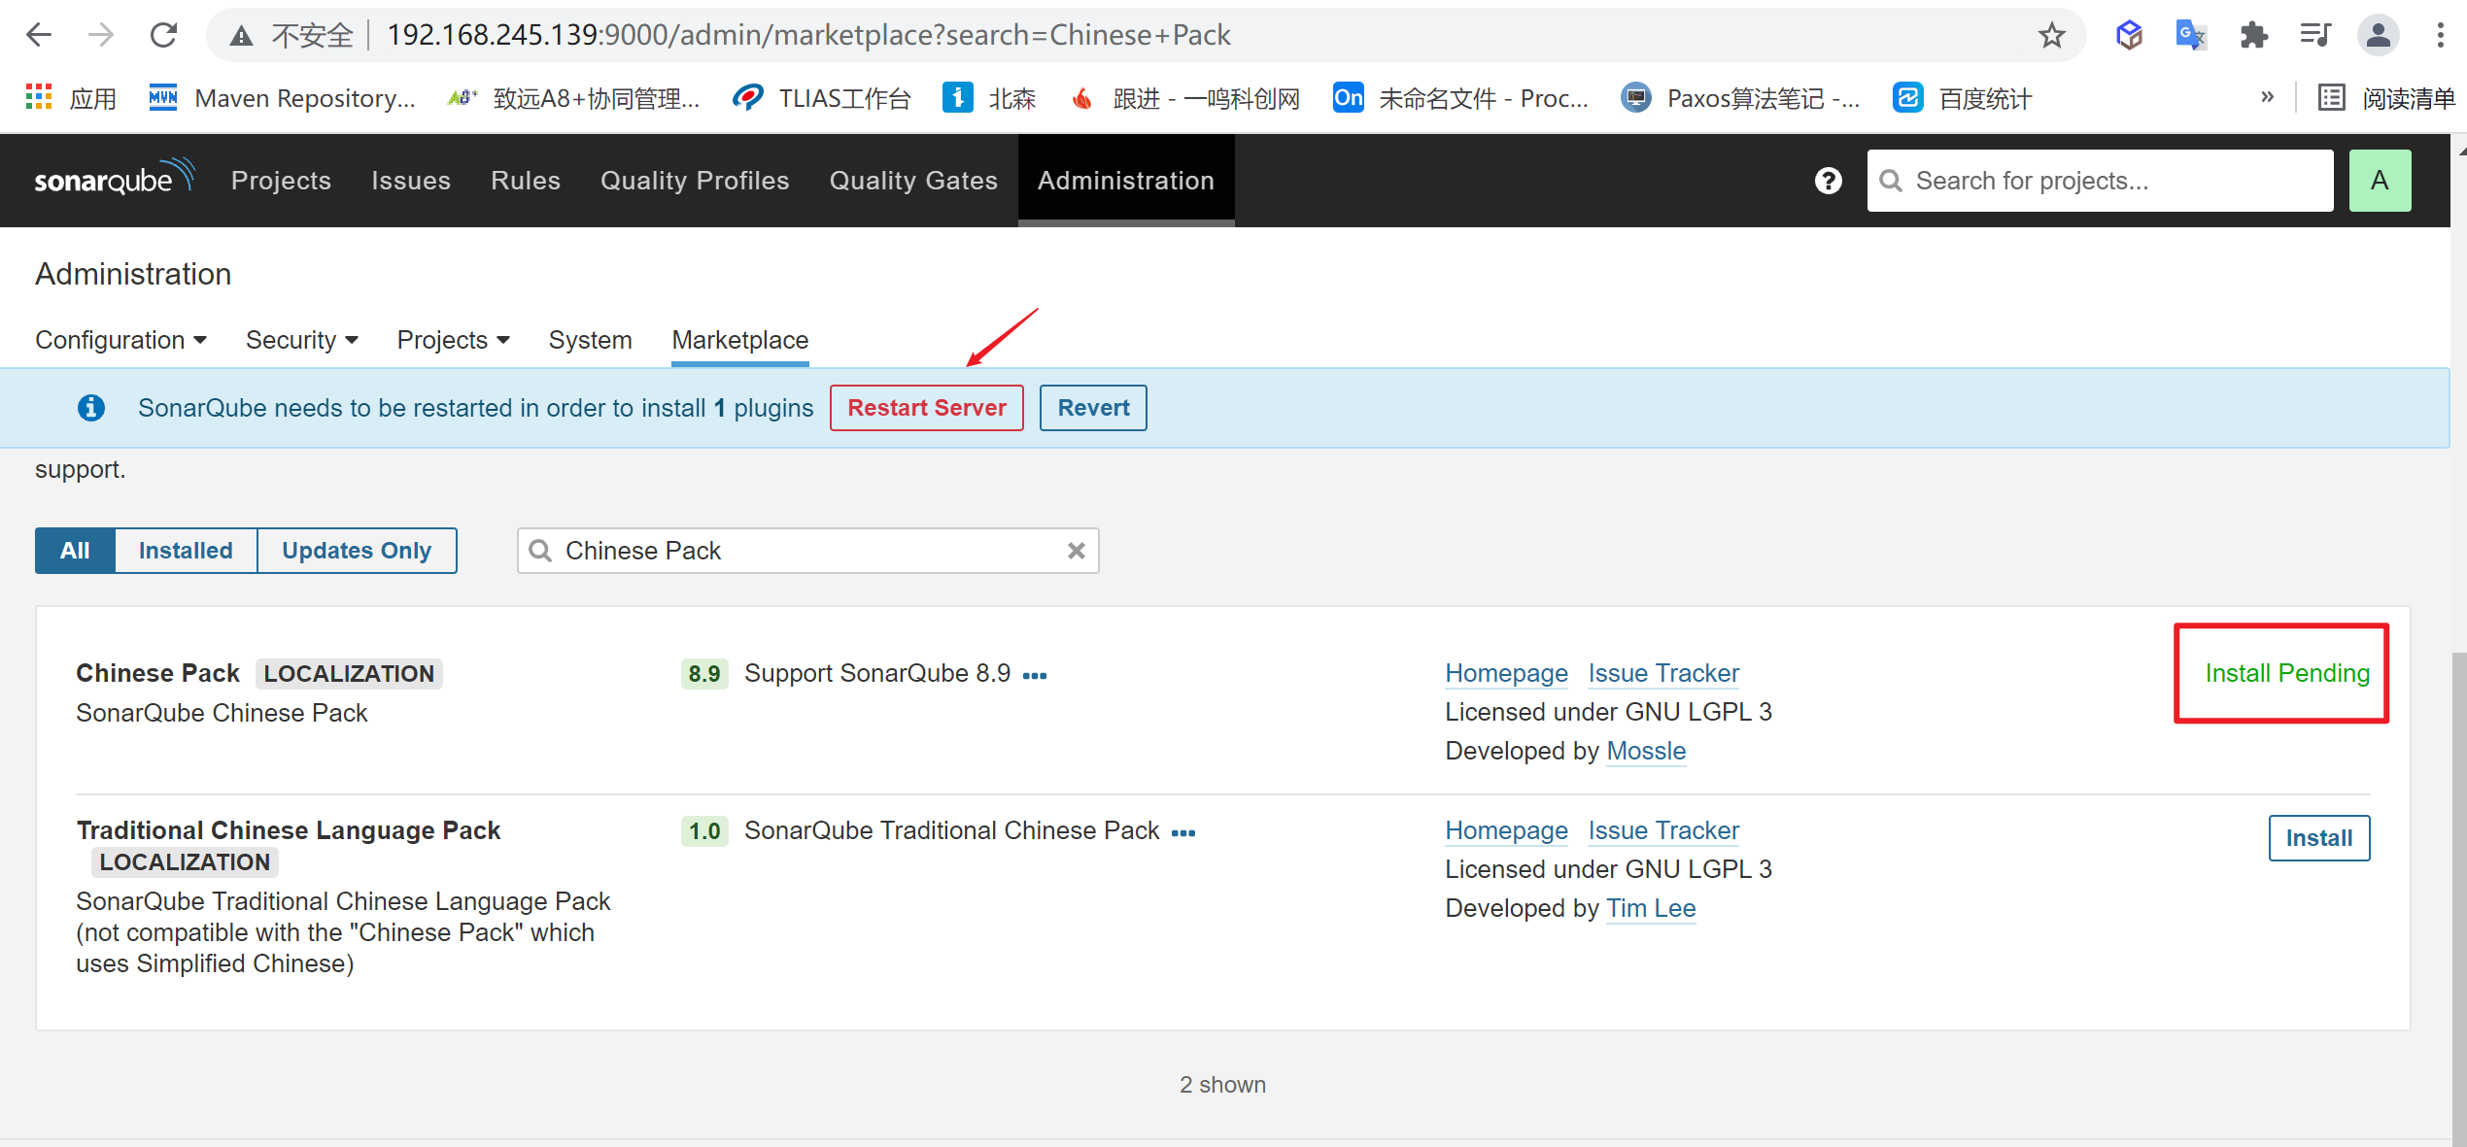
Task: Install Traditional Chinese Language Pack
Action: pyautogui.click(x=2318, y=838)
